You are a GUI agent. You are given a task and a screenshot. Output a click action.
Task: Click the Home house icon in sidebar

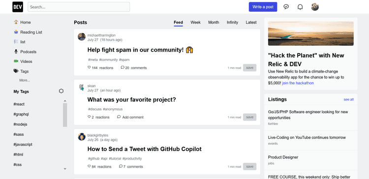point(16,22)
